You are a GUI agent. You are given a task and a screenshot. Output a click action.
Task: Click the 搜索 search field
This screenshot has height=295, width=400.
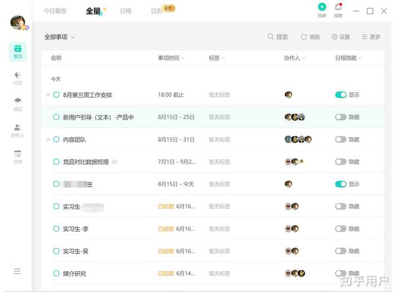coord(278,37)
